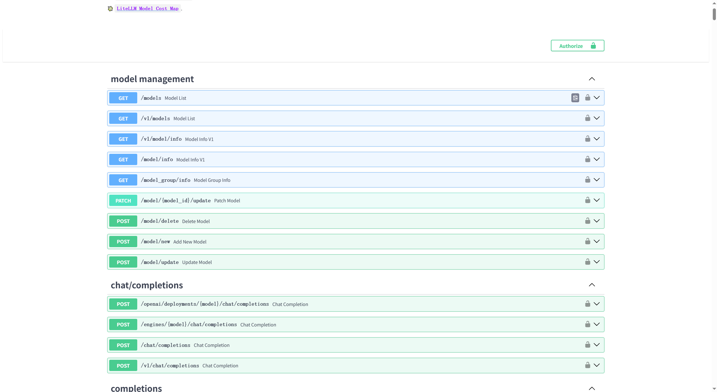The height and width of the screenshot is (392, 717).
Task: Collapse the chat/completions section
Action: coord(592,285)
